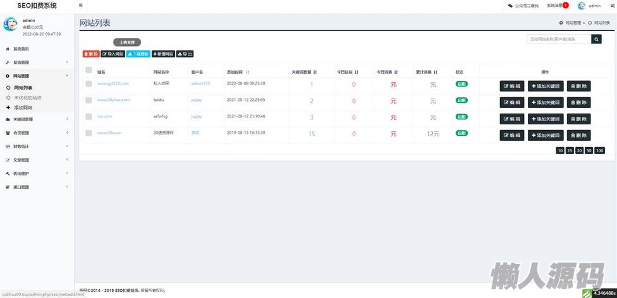Viewport: 617px width, 298px height.
Task: Open system messages notification badge
Action: (x=565, y=6)
